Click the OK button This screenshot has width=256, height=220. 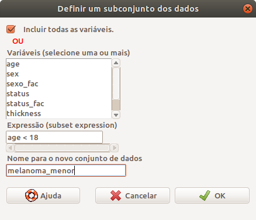212,195
